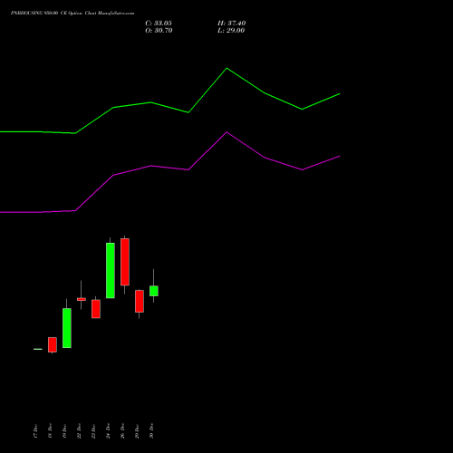Screen dimensions: 453x453
Task: Click the close value C: 33.05
Action: [159, 24]
